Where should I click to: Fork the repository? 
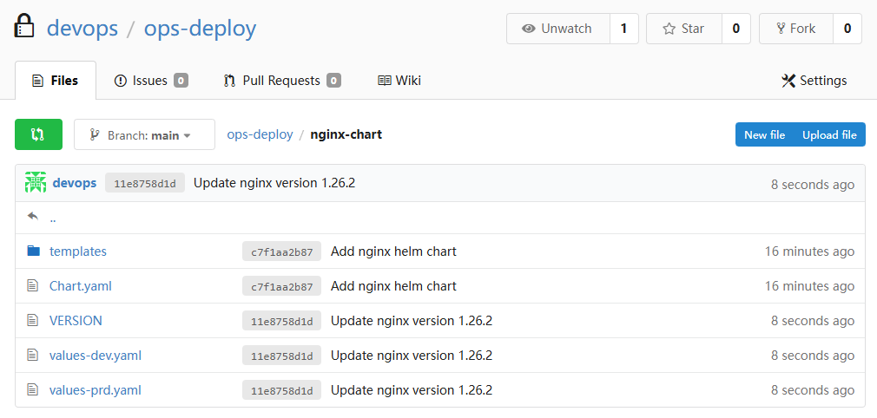click(796, 29)
